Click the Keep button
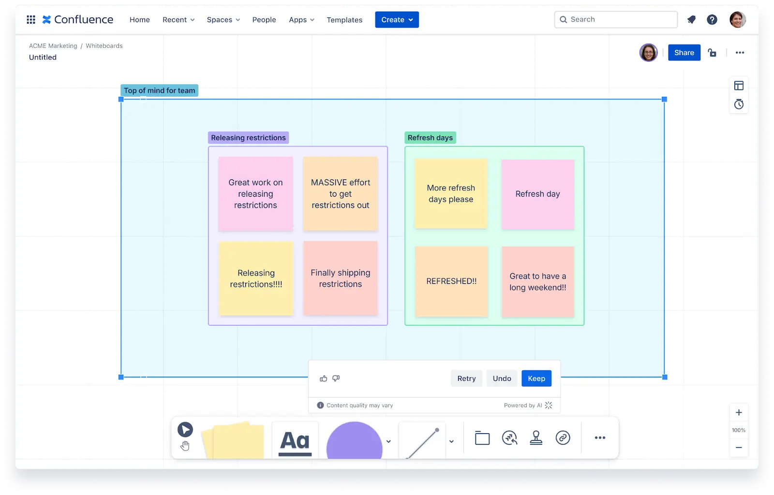Image resolution: width=774 pixels, height=495 pixels. (536, 379)
